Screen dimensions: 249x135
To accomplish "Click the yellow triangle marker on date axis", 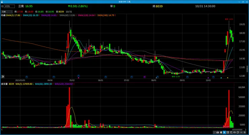I will (227, 78).
